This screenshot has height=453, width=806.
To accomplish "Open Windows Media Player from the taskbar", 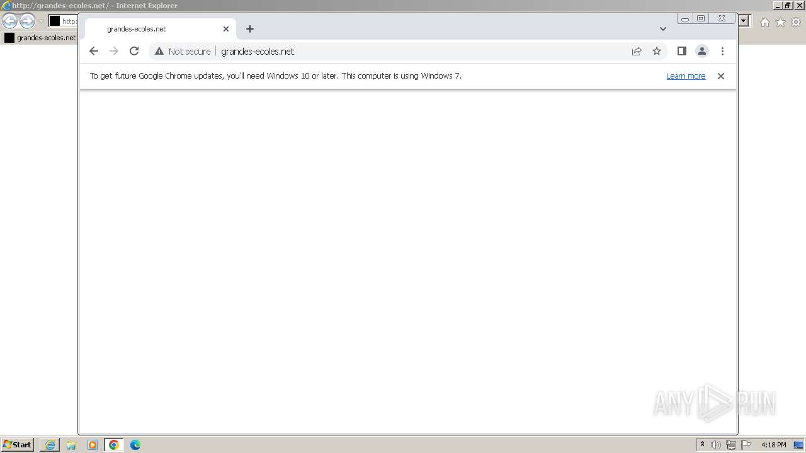I will click(x=93, y=445).
